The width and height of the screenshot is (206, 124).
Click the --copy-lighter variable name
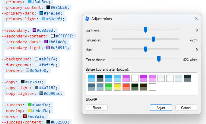(18, 93)
